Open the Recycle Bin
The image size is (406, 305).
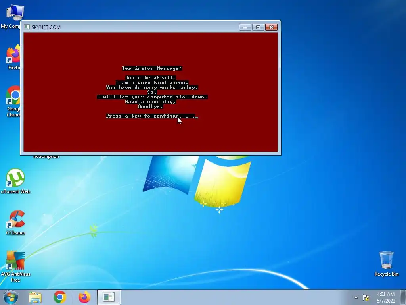[x=386, y=264]
